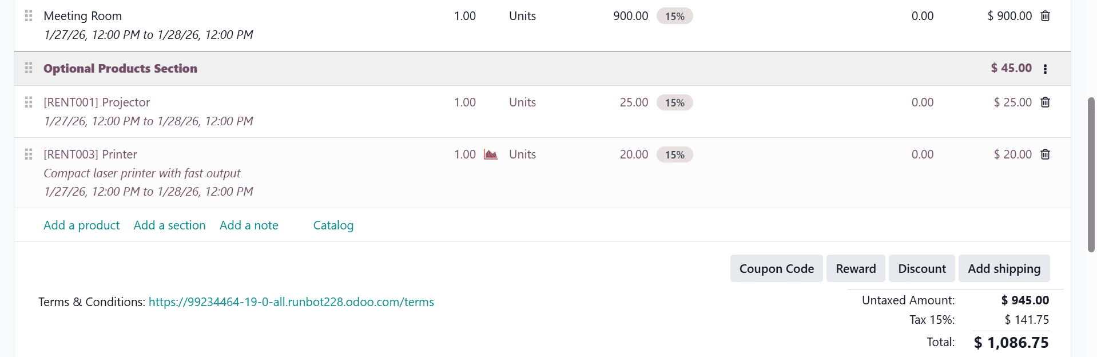This screenshot has width=1097, height=357.
Task: Click Add shipping
Action: [x=1004, y=268]
